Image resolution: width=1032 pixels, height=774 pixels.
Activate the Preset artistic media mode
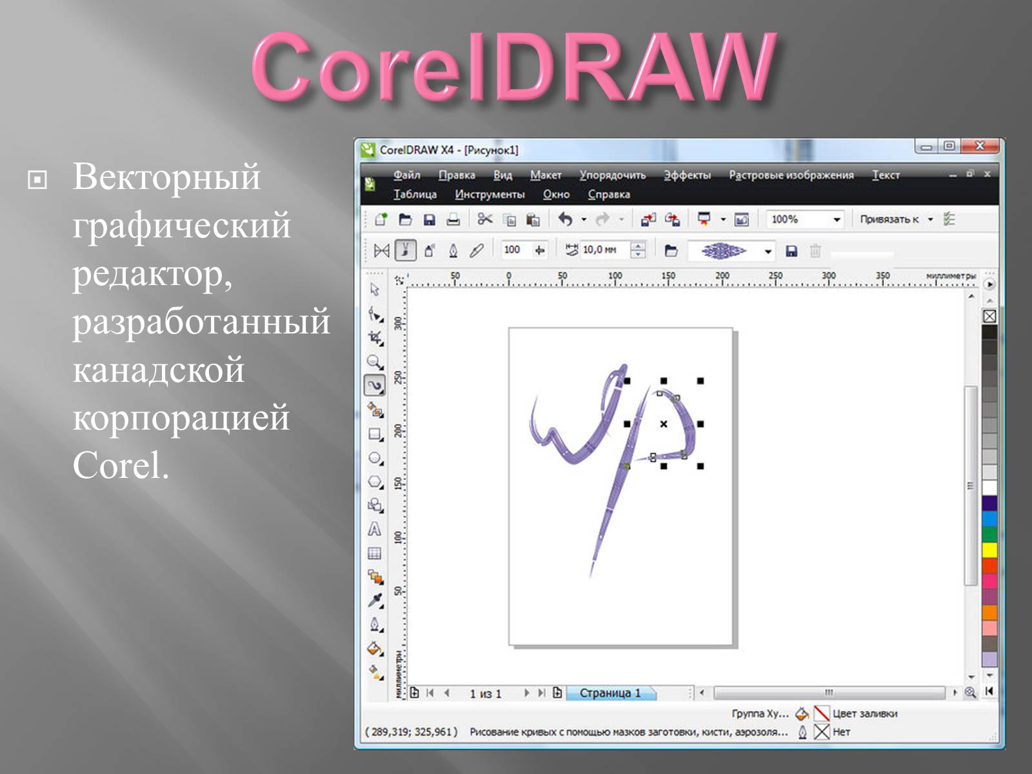pyautogui.click(x=381, y=250)
